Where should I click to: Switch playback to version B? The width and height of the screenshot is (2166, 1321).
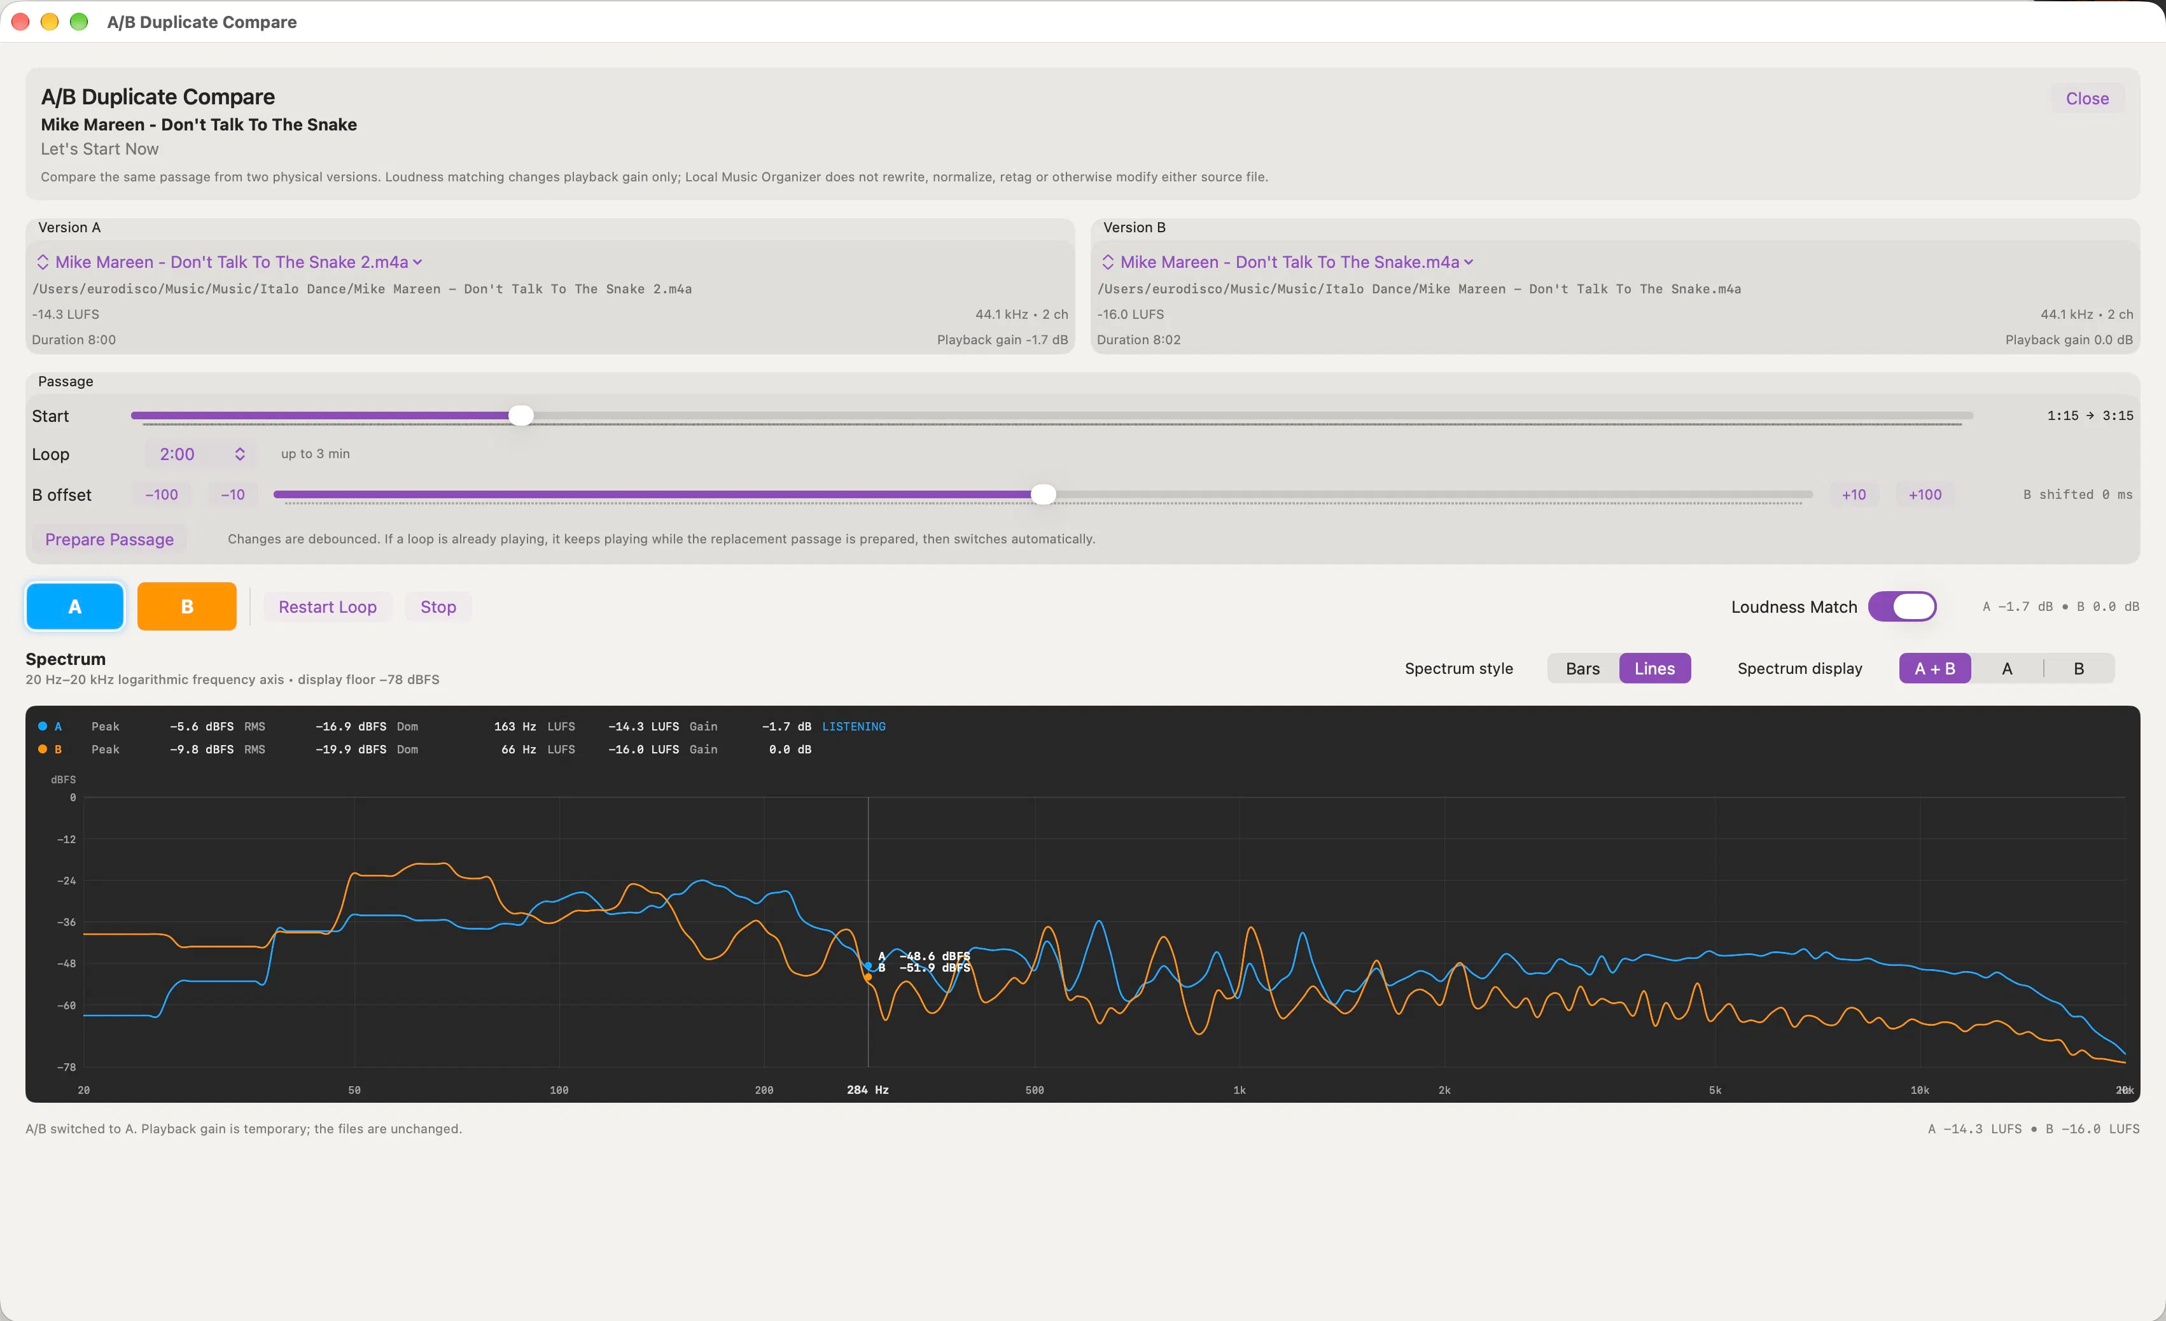coord(186,606)
